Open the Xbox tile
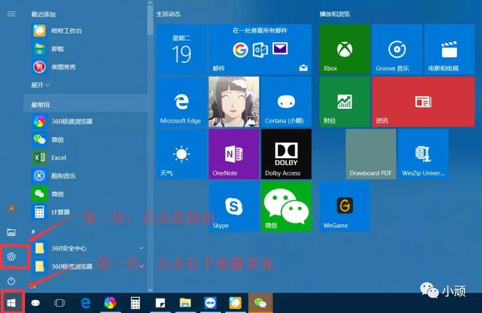This screenshot has width=482, height=313. point(344,50)
